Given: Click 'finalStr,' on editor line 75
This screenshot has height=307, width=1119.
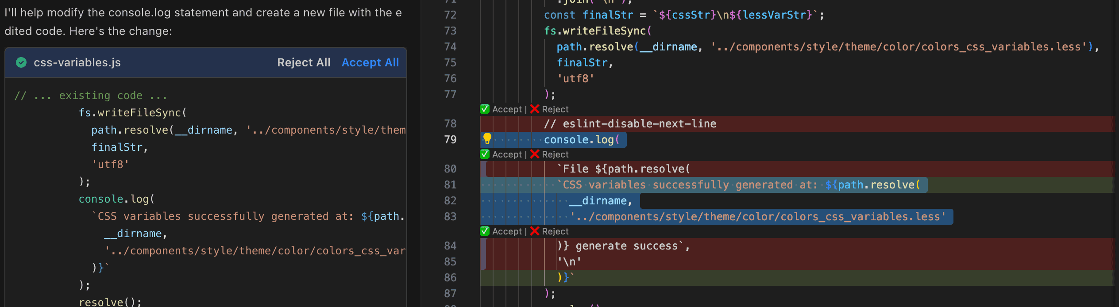Looking at the screenshot, I should tap(585, 63).
